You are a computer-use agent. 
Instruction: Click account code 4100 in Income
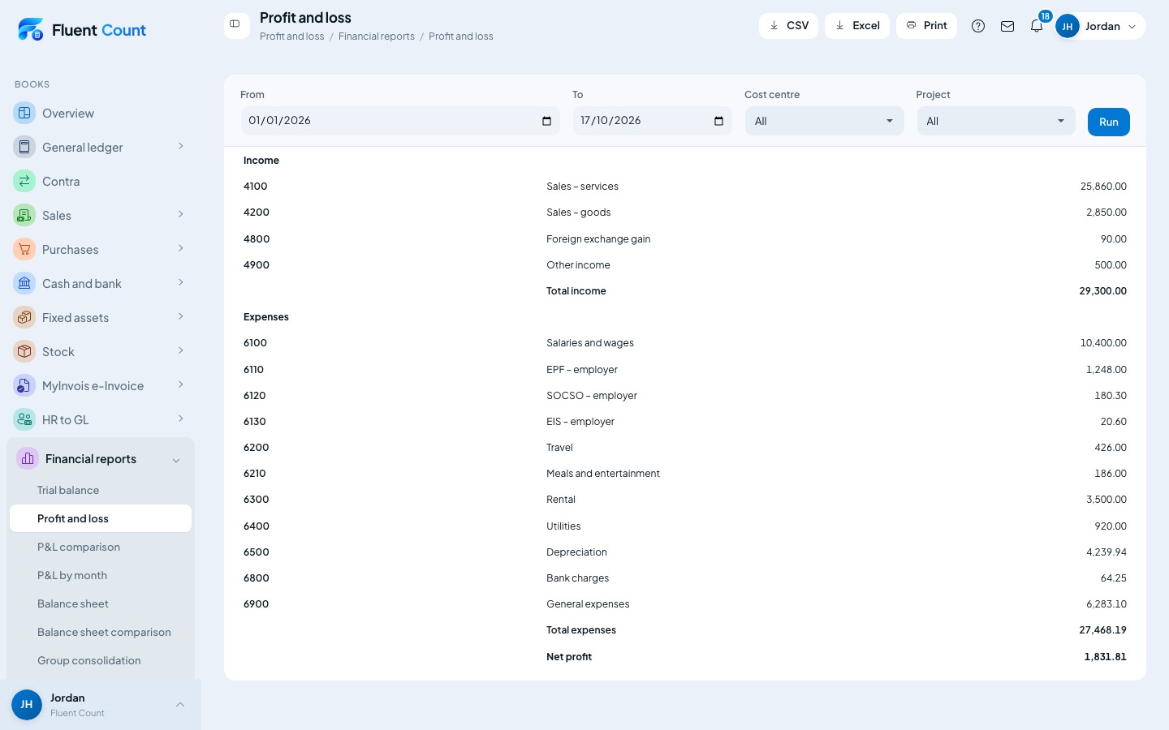point(256,187)
